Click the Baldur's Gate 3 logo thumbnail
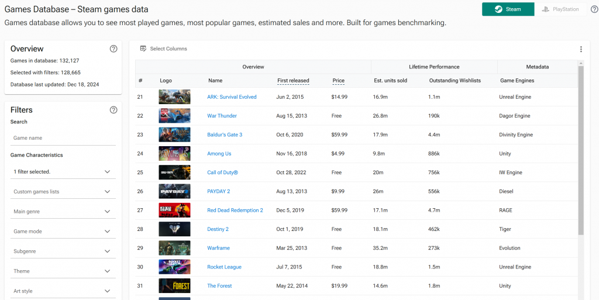This screenshot has width=599, height=300. 174,135
